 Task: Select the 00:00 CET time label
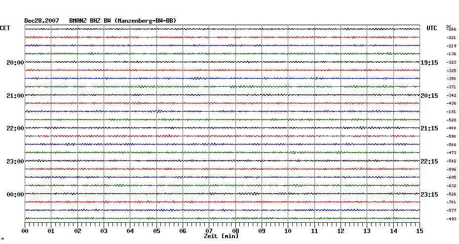tap(15, 195)
